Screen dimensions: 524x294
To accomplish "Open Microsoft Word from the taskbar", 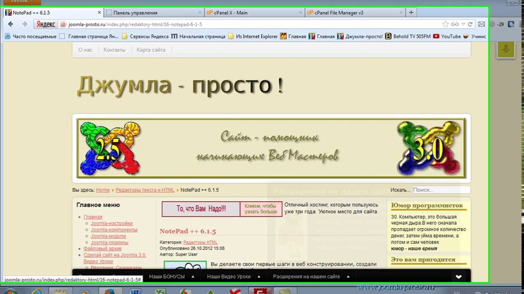I will coord(135,292).
